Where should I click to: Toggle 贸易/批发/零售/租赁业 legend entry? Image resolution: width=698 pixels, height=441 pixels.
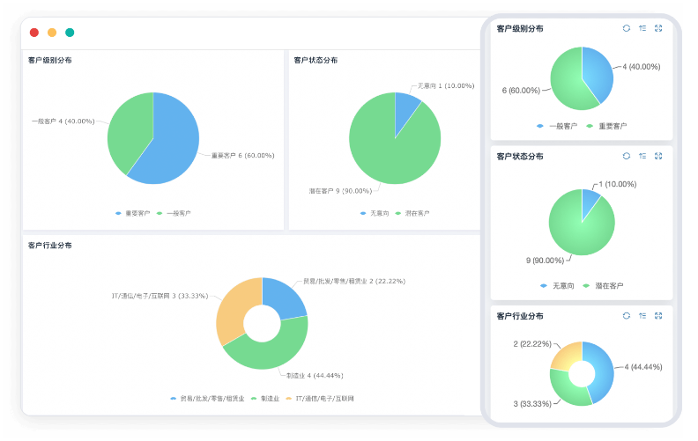(x=207, y=399)
